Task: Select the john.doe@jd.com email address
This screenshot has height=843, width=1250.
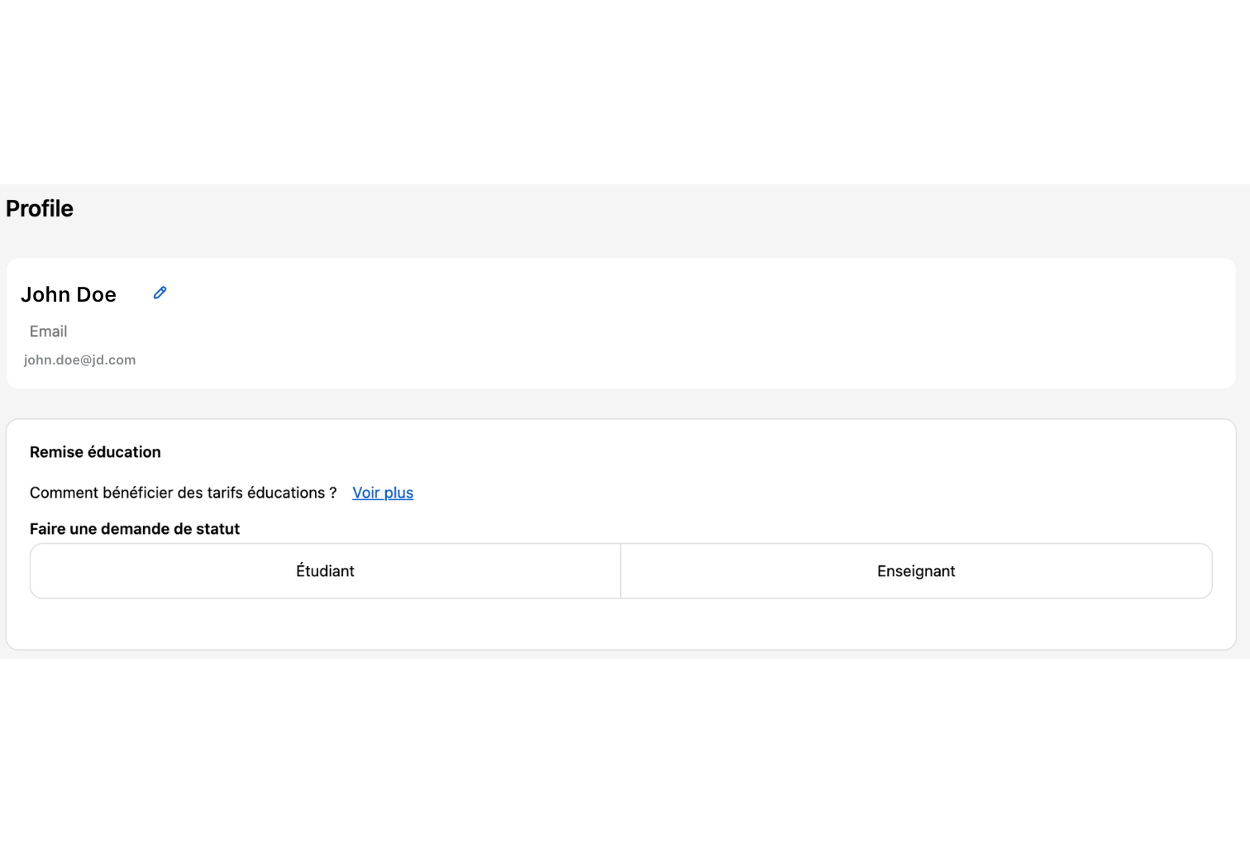Action: [x=79, y=360]
